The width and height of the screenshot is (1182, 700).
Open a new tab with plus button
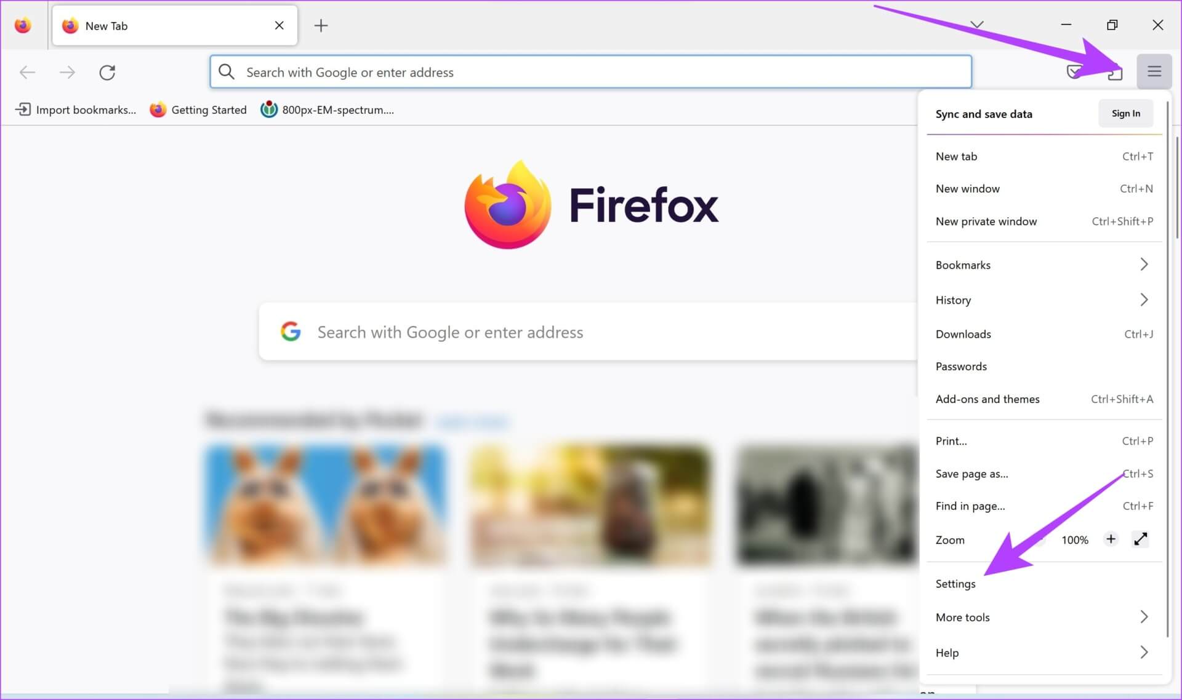[321, 25]
